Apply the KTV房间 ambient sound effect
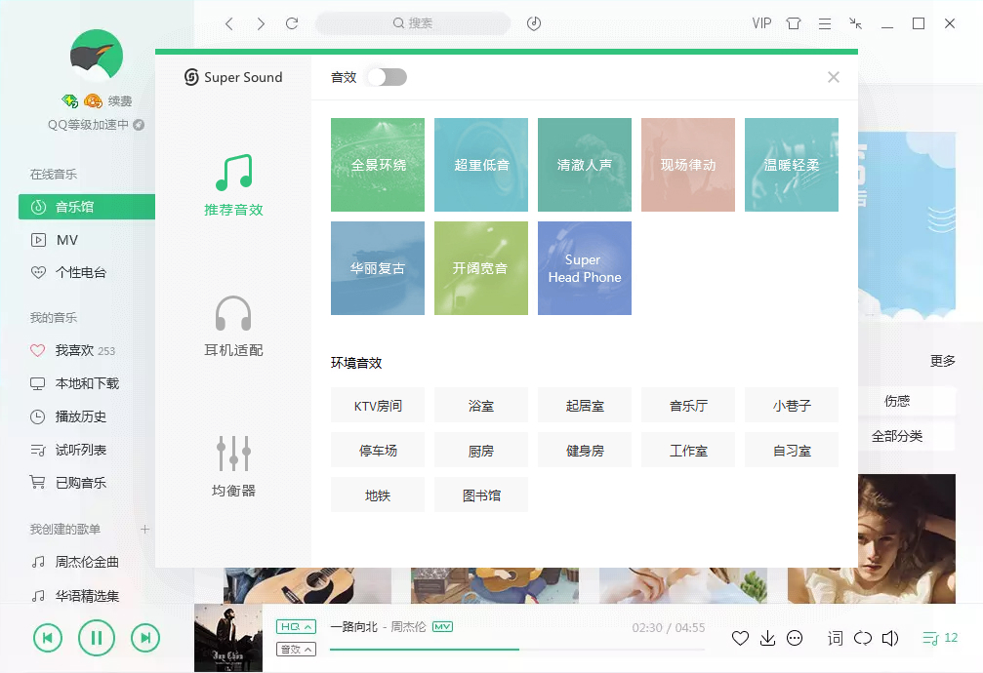 click(377, 405)
